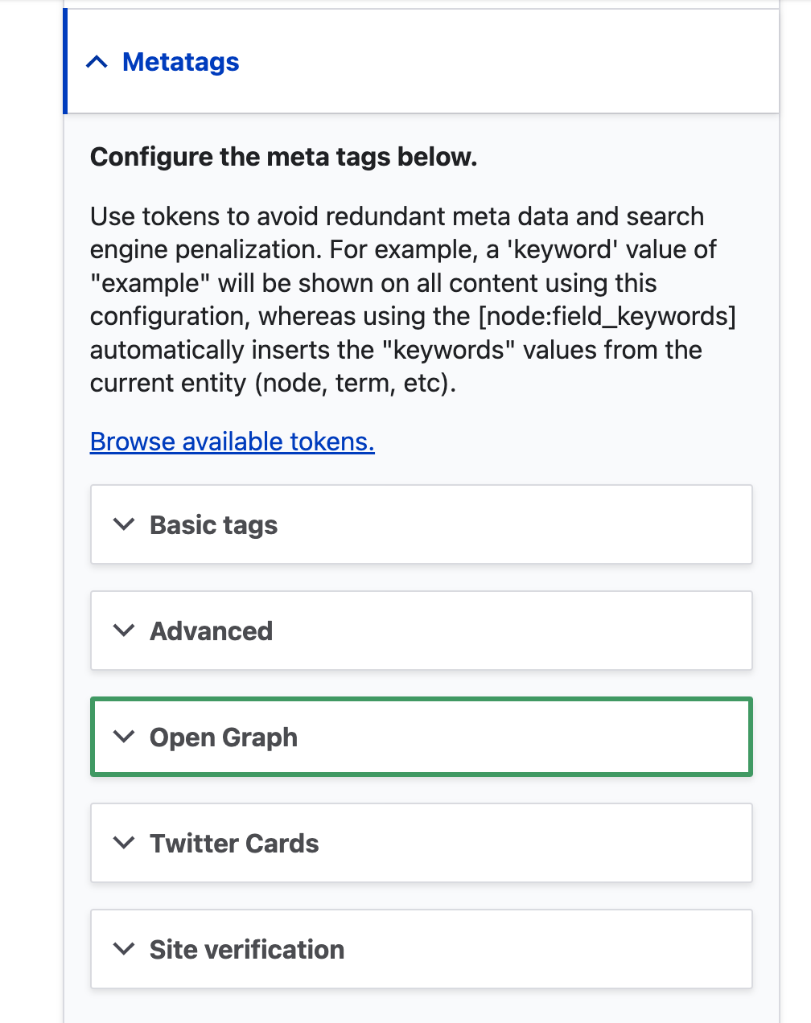Click the Site verification chevron icon
This screenshot has height=1023, width=811.
pos(124,949)
